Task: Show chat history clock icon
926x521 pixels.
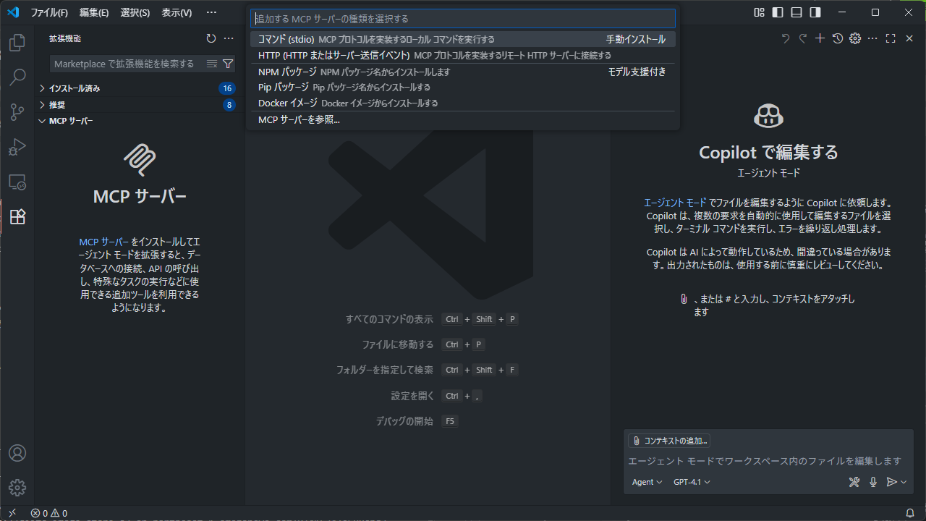Action: pos(838,38)
